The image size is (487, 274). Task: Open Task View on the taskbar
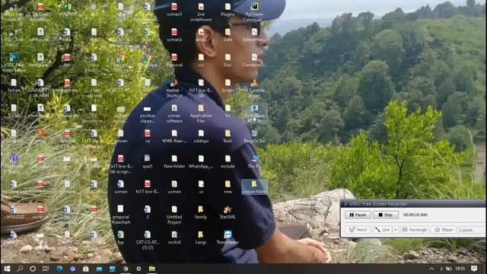coord(46,269)
